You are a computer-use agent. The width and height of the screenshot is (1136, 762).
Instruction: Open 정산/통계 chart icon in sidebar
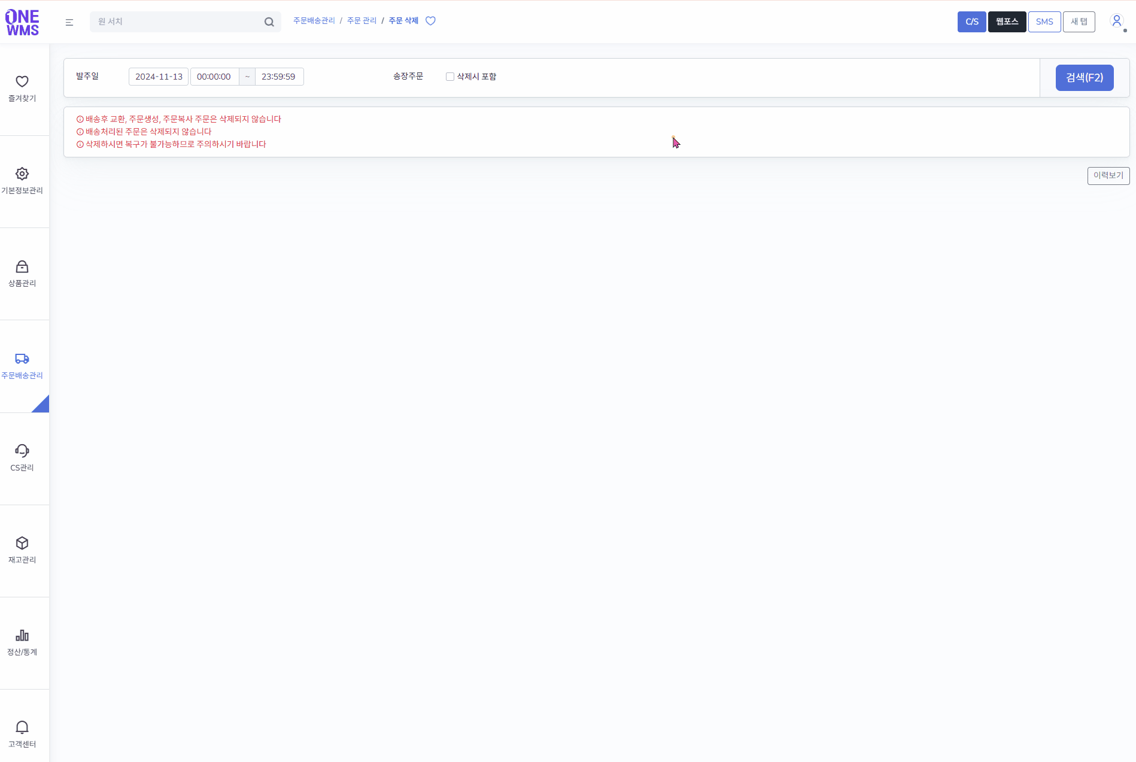point(22,635)
